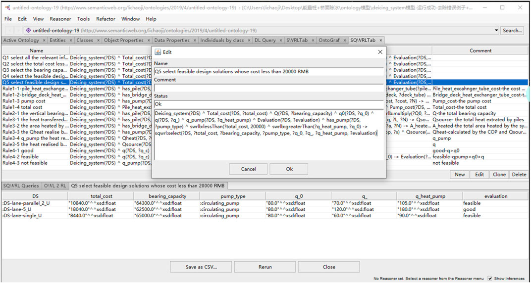Click Cancel in the Edit dialog
This screenshot has width=531, height=283.
tap(249, 169)
